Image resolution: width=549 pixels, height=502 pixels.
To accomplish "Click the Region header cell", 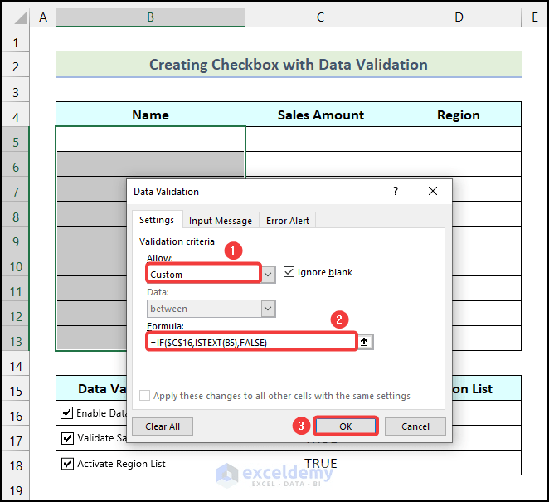I will (459, 115).
